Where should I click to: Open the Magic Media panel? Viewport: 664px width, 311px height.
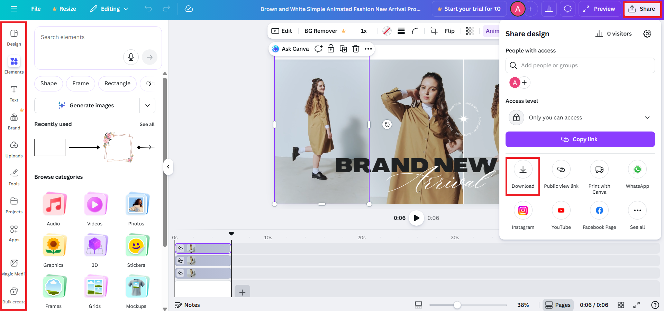pos(14,266)
